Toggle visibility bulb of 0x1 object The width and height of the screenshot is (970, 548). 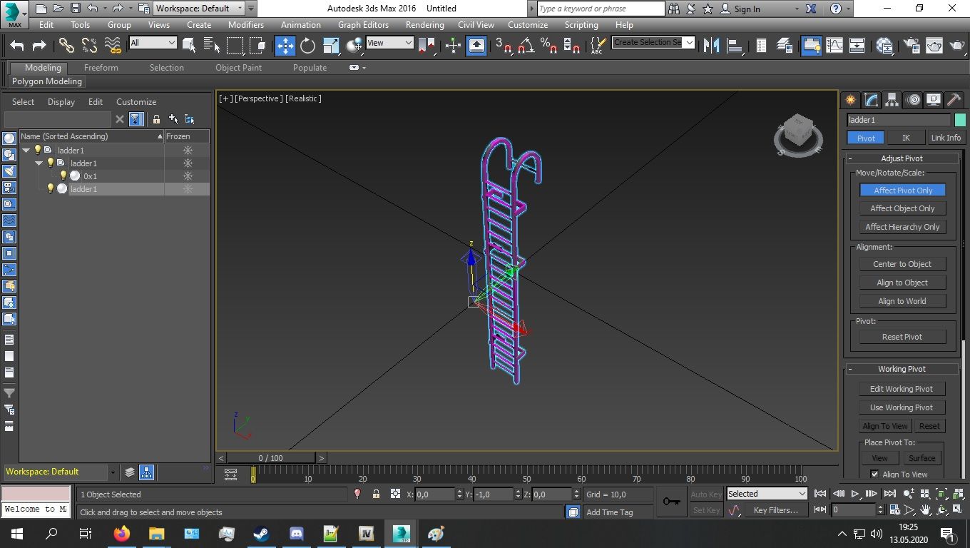point(63,176)
